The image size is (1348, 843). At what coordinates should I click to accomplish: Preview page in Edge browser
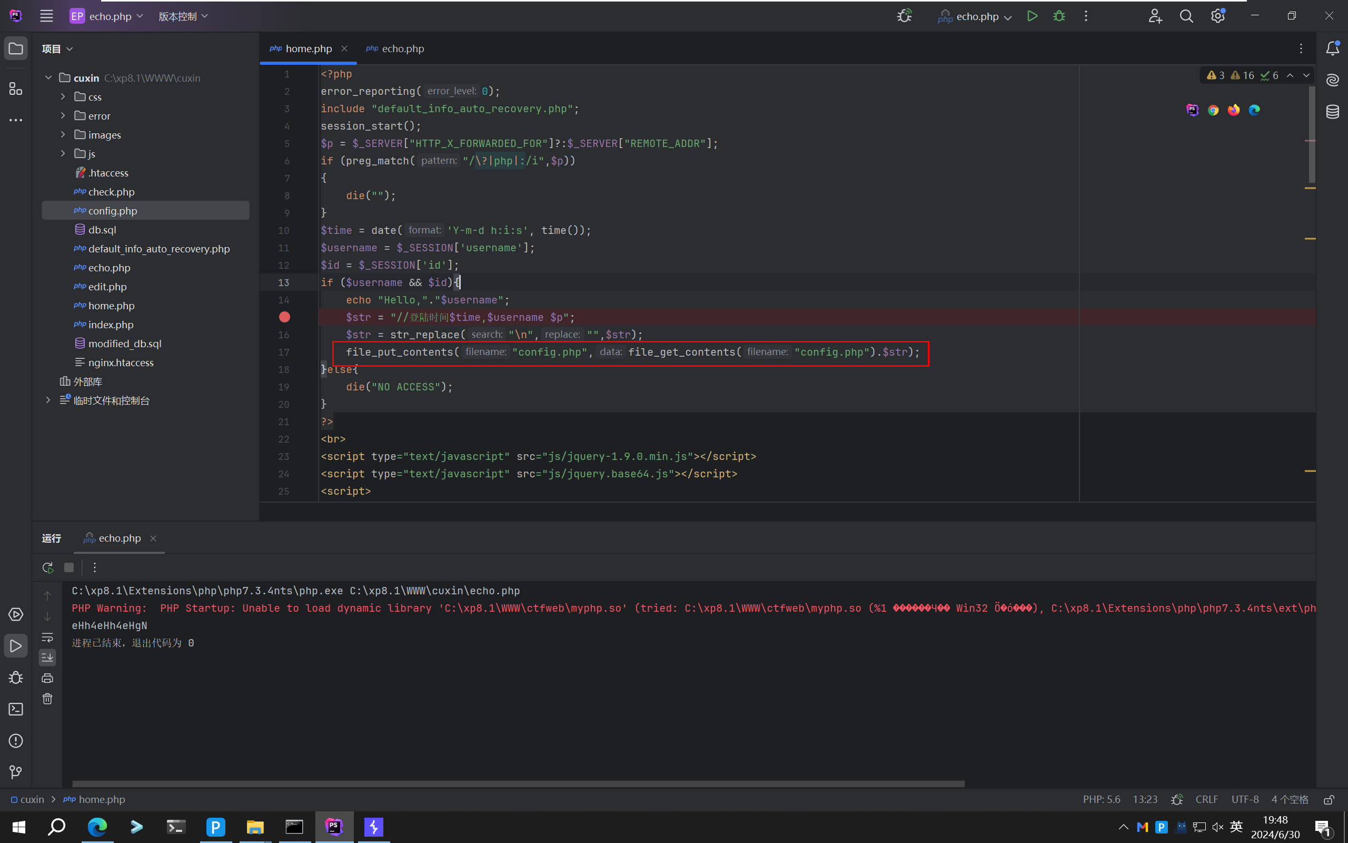point(1254,111)
